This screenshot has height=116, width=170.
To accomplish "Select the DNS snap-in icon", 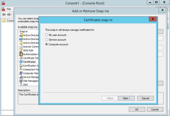I will [x=21, y=84].
